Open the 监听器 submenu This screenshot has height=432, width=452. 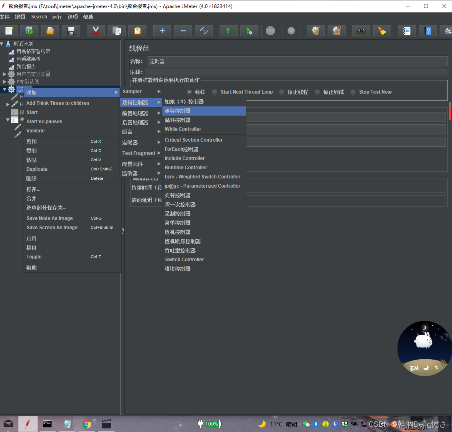(x=142, y=173)
